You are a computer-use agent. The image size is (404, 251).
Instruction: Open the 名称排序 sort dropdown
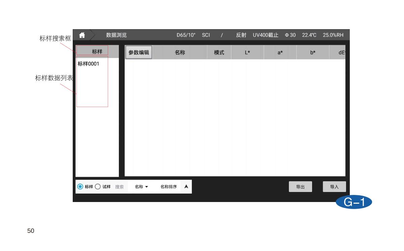point(168,187)
